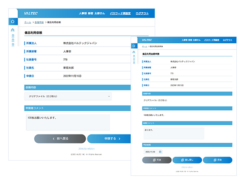Click the パスワード再設定 link in the back window

tap(120, 13)
